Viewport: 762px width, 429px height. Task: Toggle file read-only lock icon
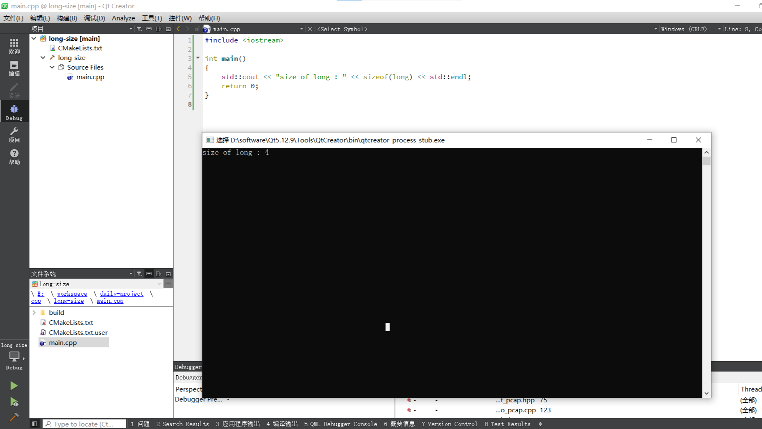click(x=197, y=29)
